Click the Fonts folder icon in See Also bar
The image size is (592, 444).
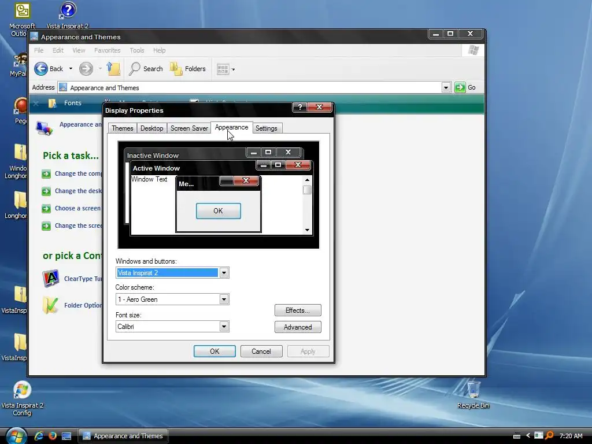[52, 103]
